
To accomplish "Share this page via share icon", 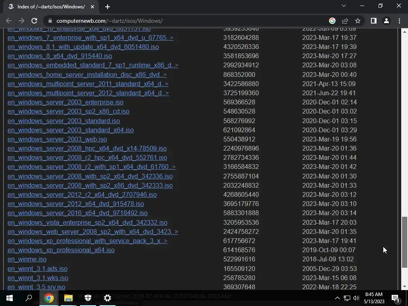I will click(x=345, y=21).
